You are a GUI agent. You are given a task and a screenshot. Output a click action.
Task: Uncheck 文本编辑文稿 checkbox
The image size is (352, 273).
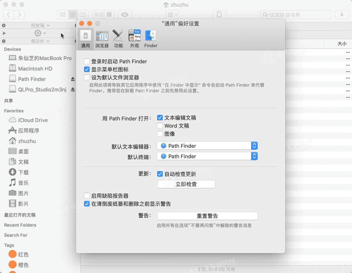[160, 118]
